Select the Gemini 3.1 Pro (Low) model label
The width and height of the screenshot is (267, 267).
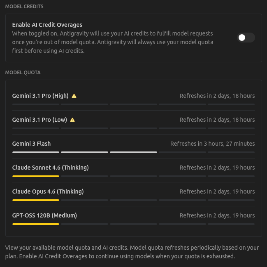pyautogui.click(x=39, y=120)
